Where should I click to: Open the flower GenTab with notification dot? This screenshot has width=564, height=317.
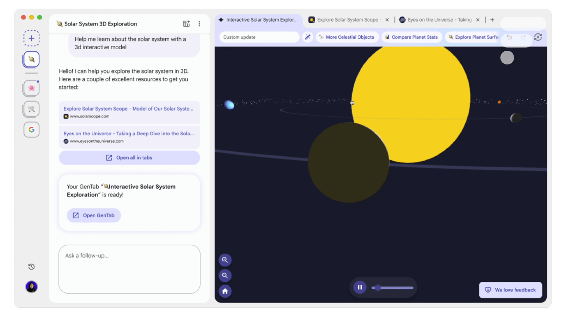pos(31,88)
